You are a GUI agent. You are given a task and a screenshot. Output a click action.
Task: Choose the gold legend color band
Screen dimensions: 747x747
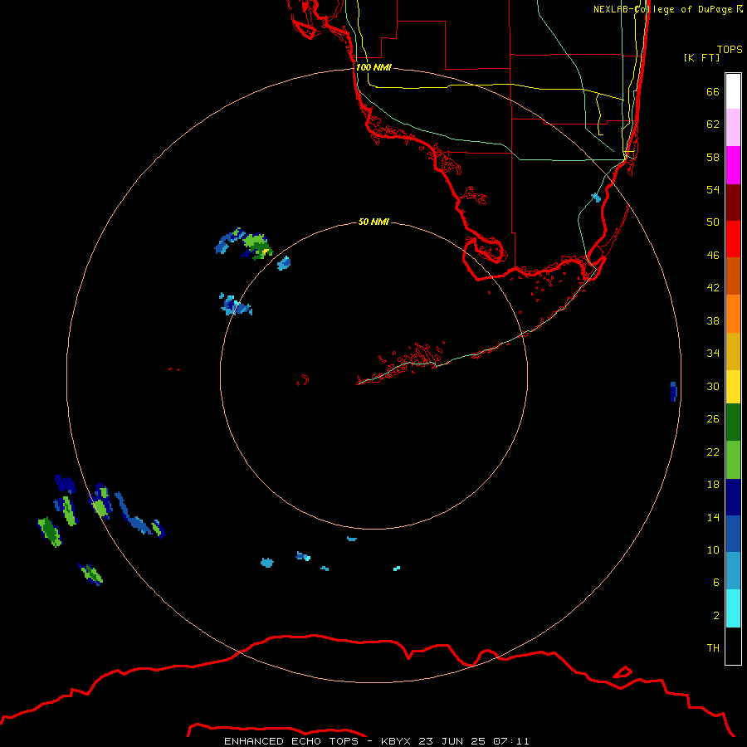pos(733,351)
